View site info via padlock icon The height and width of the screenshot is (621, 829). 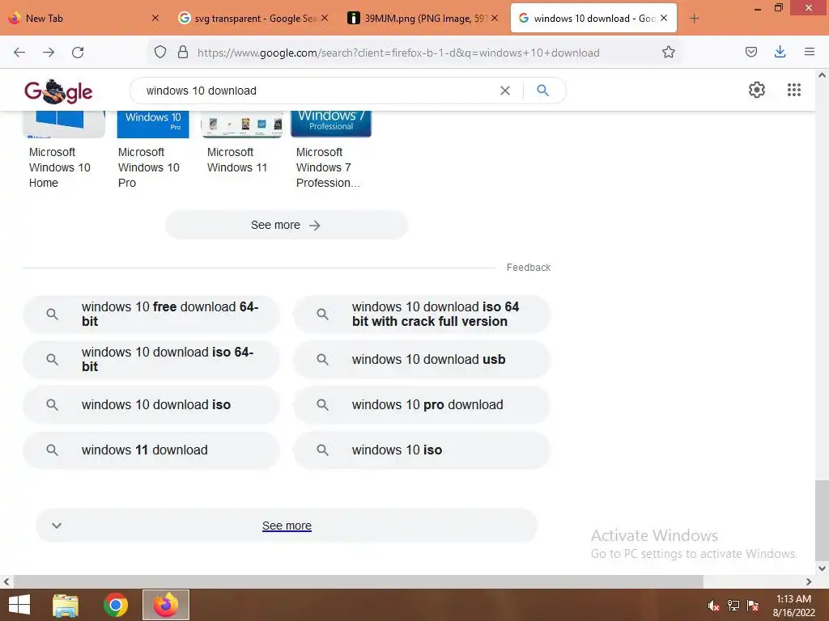[x=183, y=53]
